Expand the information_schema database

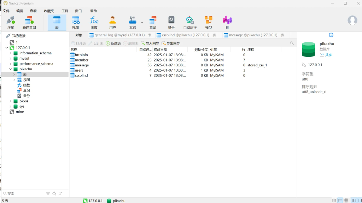pyautogui.click(x=10, y=53)
